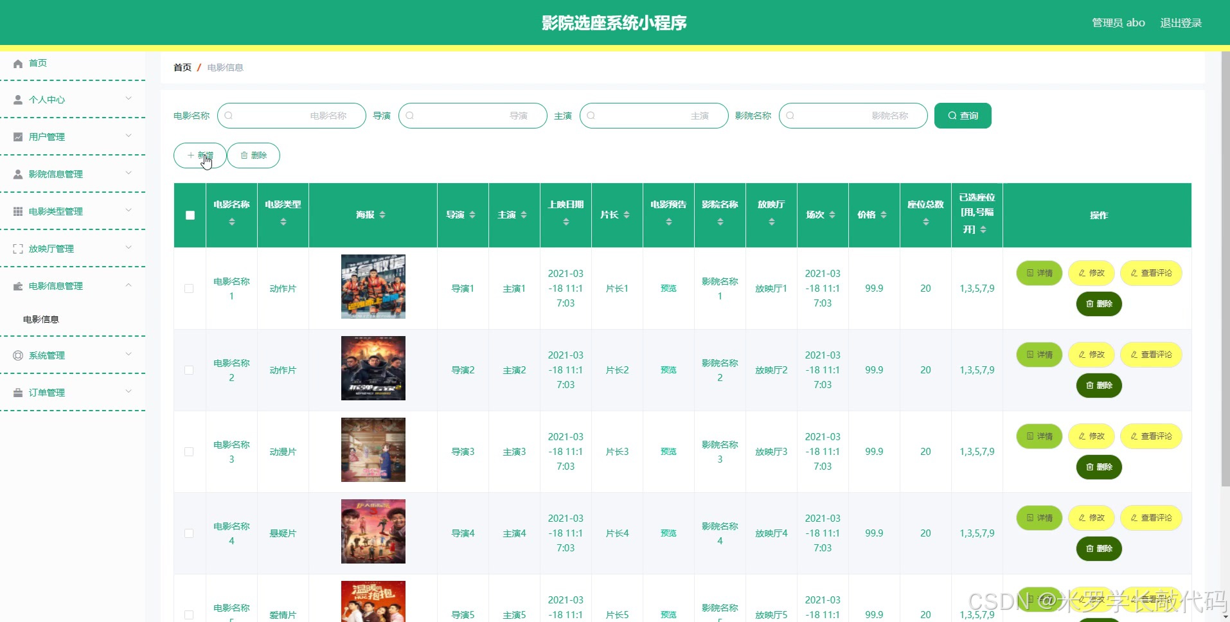Expand the 个人中心 menu chevron
The image size is (1230, 622).
click(x=129, y=98)
